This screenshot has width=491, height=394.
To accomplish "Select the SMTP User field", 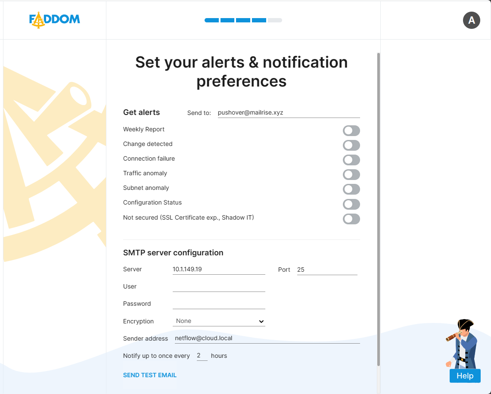I will coord(219,287).
